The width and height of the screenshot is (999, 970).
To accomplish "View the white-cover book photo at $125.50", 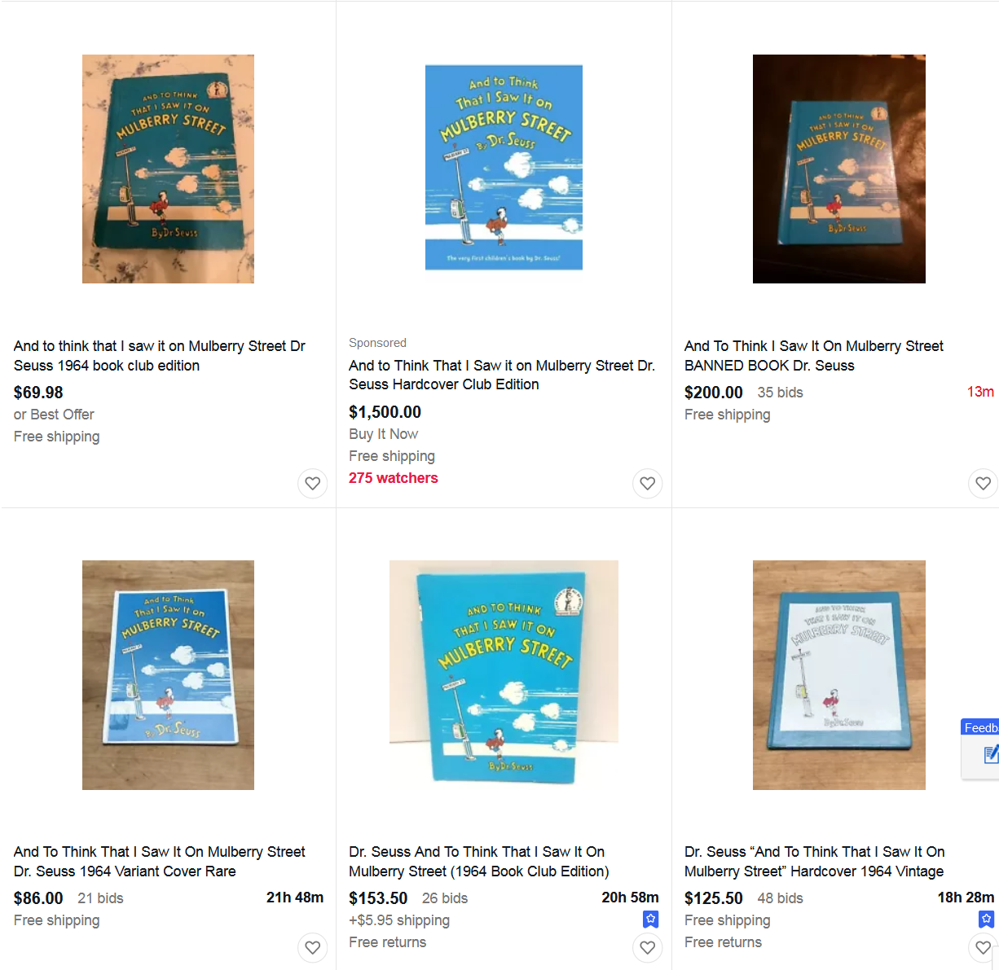I will coord(839,675).
